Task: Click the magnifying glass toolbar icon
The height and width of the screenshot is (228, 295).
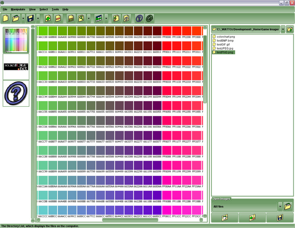Action: point(81,18)
